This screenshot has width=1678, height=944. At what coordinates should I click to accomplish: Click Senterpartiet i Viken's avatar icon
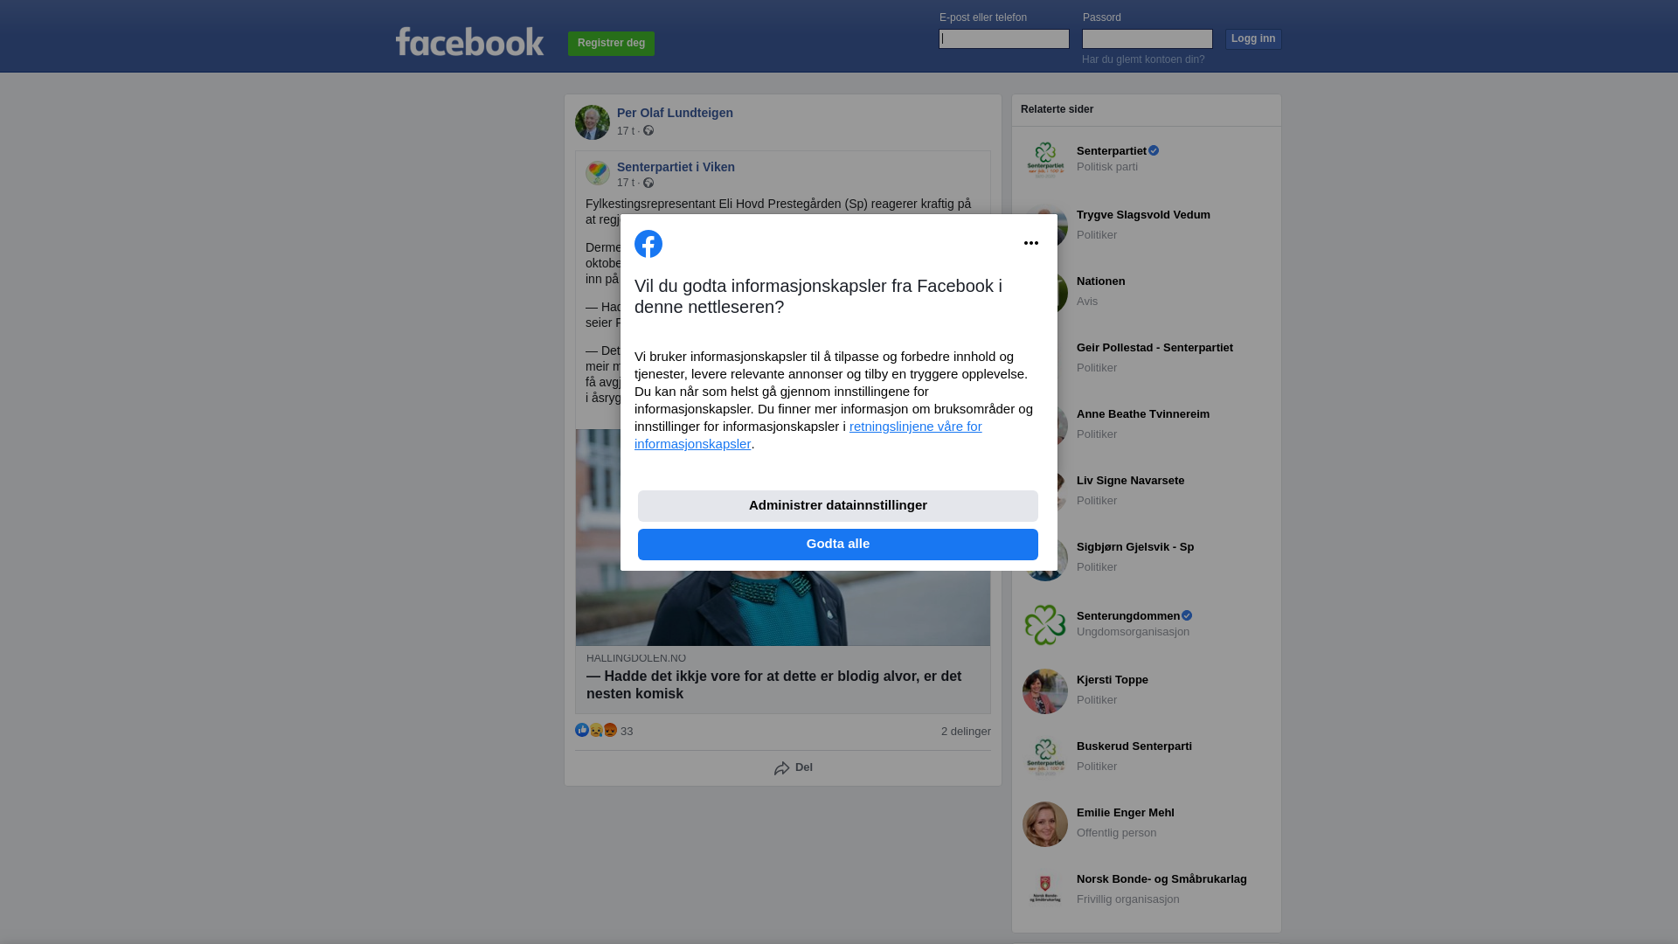click(598, 173)
